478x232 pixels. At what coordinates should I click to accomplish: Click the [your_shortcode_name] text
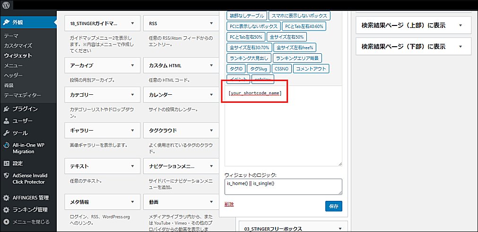coord(254,92)
